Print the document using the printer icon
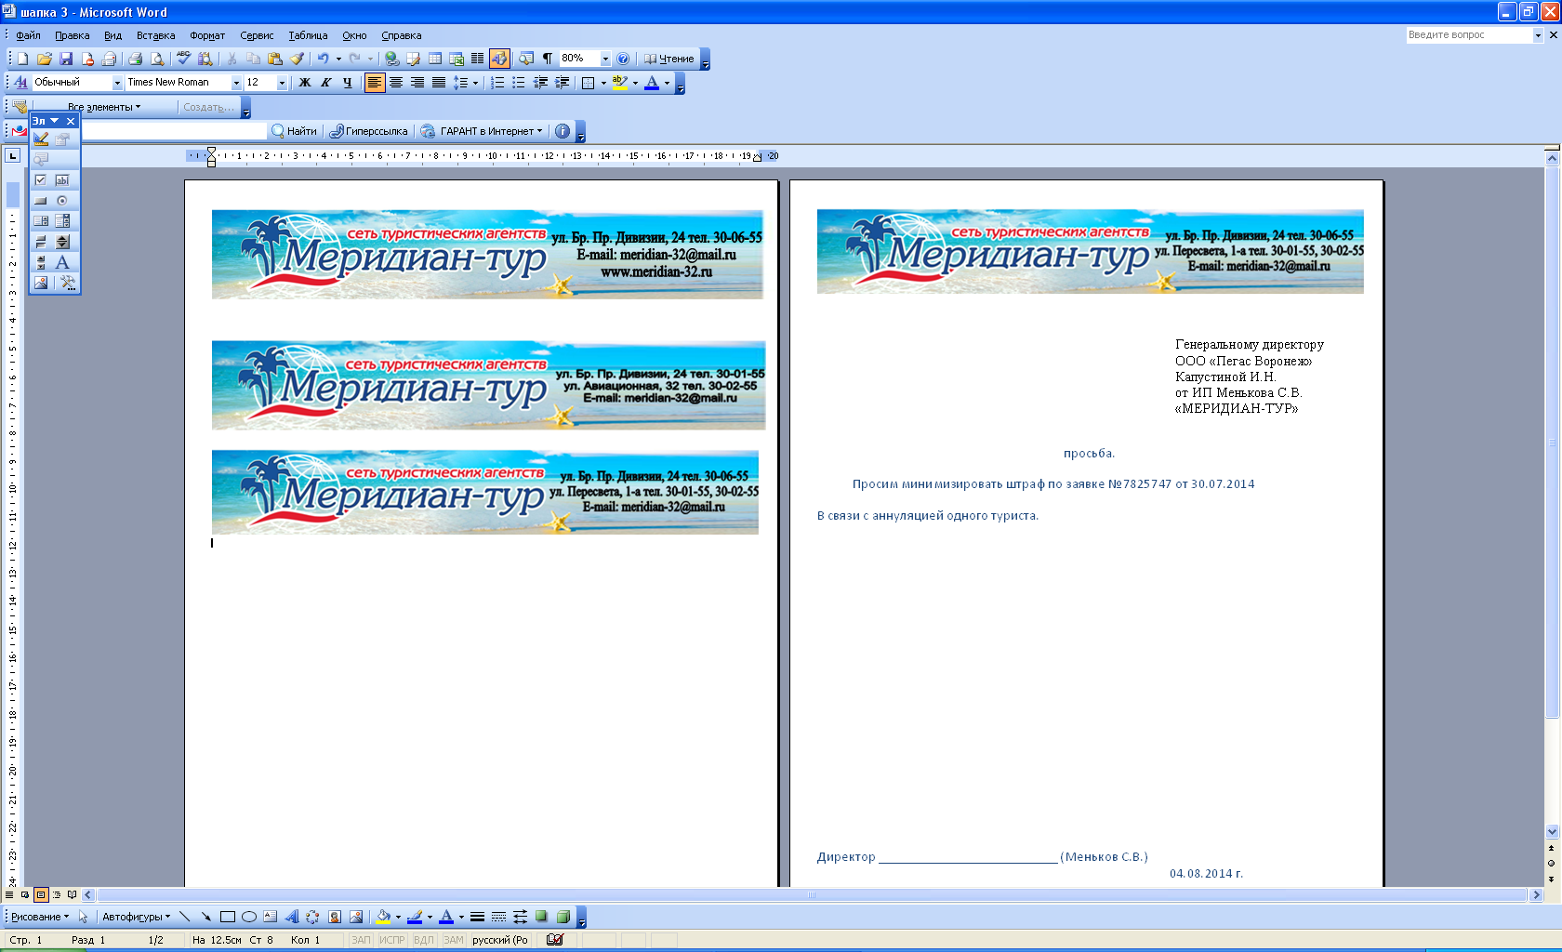This screenshot has width=1562, height=952. point(135,59)
